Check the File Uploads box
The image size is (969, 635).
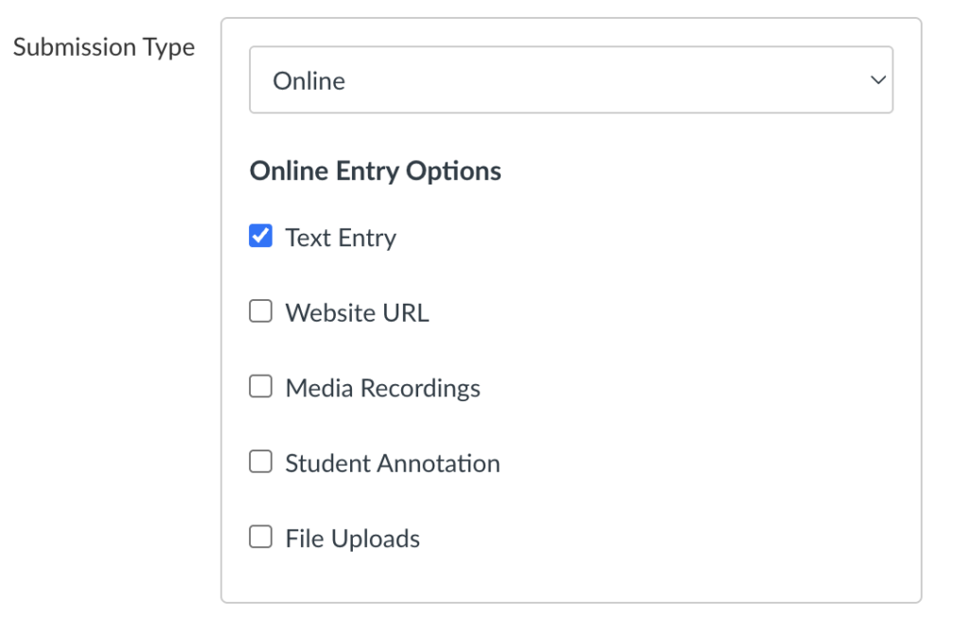coord(260,537)
